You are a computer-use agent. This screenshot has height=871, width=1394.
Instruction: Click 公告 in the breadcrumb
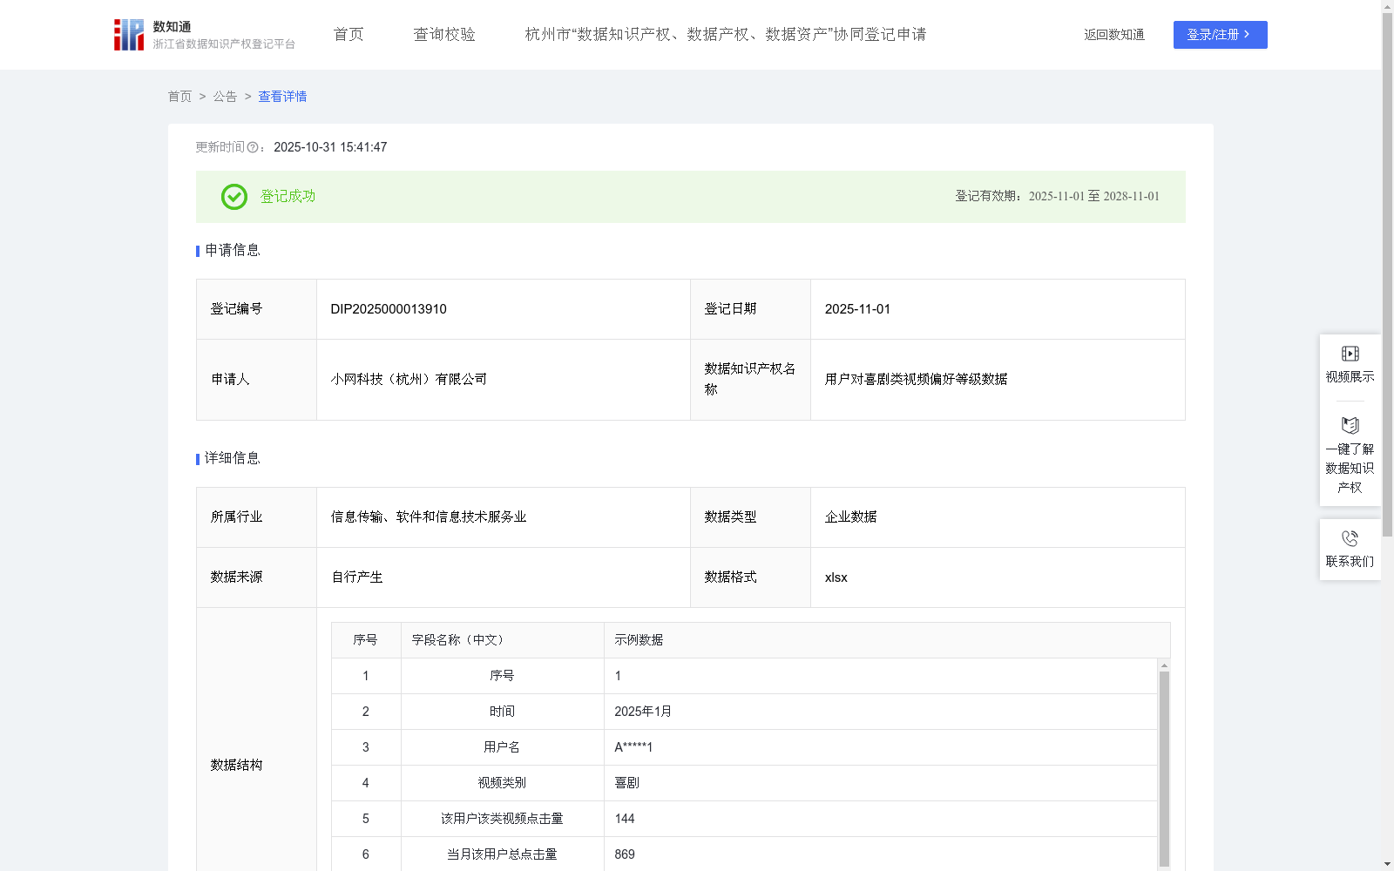point(225,97)
